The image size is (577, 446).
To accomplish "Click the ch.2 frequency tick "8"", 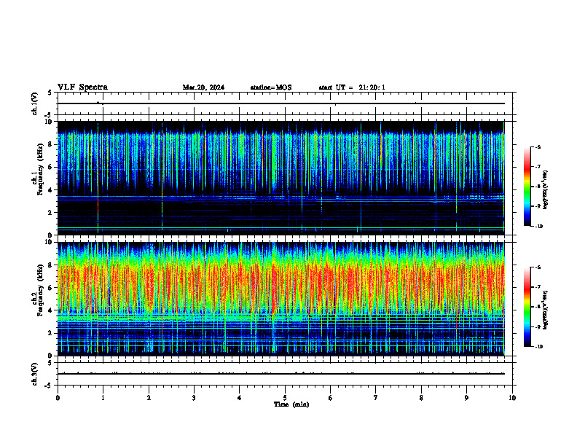I will pyautogui.click(x=51, y=265).
